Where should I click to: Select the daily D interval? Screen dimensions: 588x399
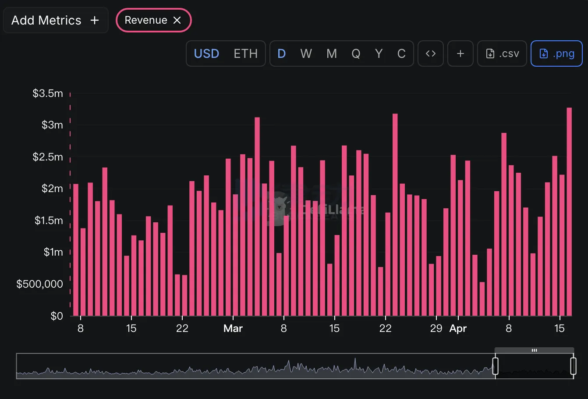pyautogui.click(x=282, y=53)
